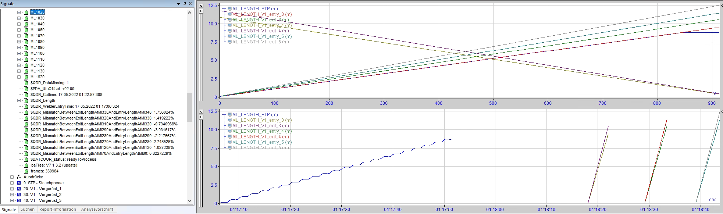Expand the Ausdrücke node
Viewport: 723px width, 214px height.
click(12, 177)
